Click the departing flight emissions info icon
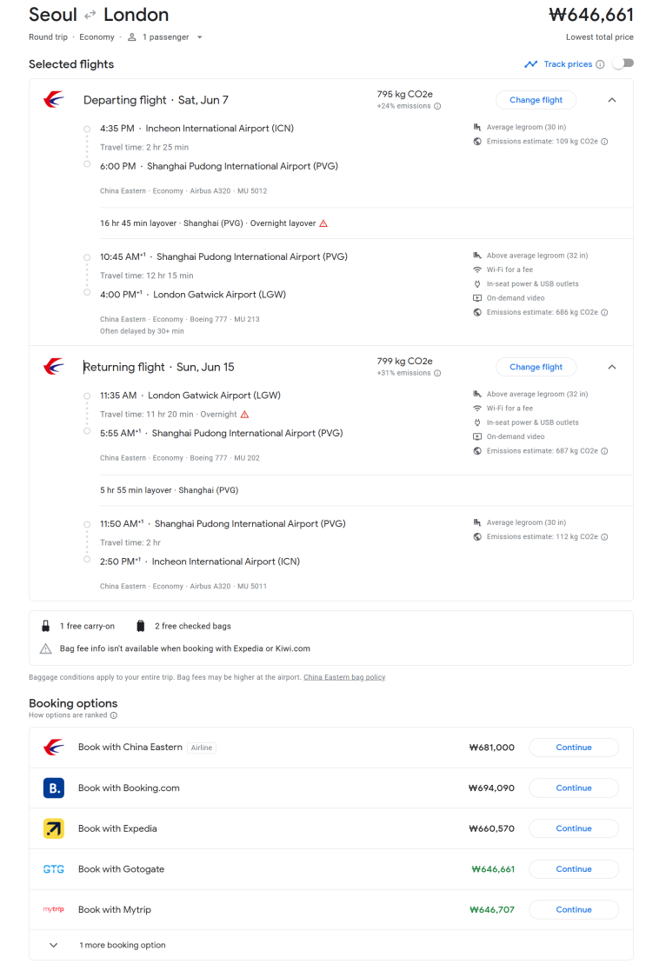The image size is (646, 964). [x=437, y=106]
